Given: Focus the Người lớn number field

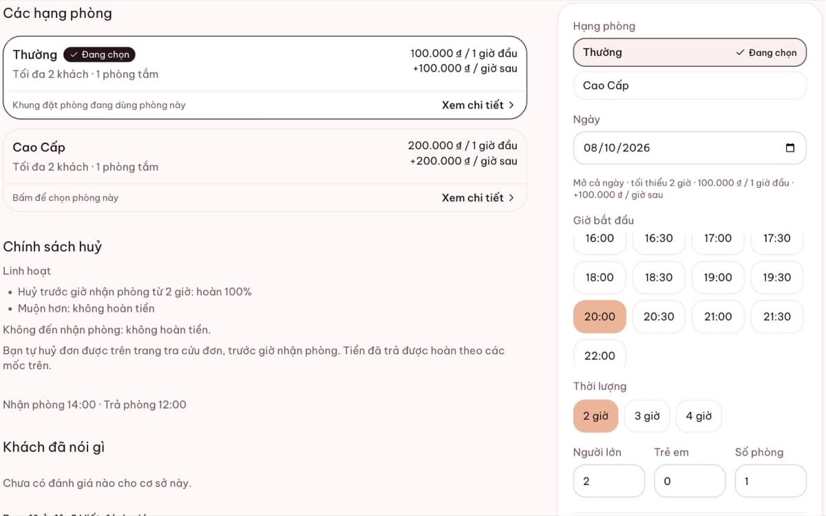Looking at the screenshot, I should [x=609, y=481].
